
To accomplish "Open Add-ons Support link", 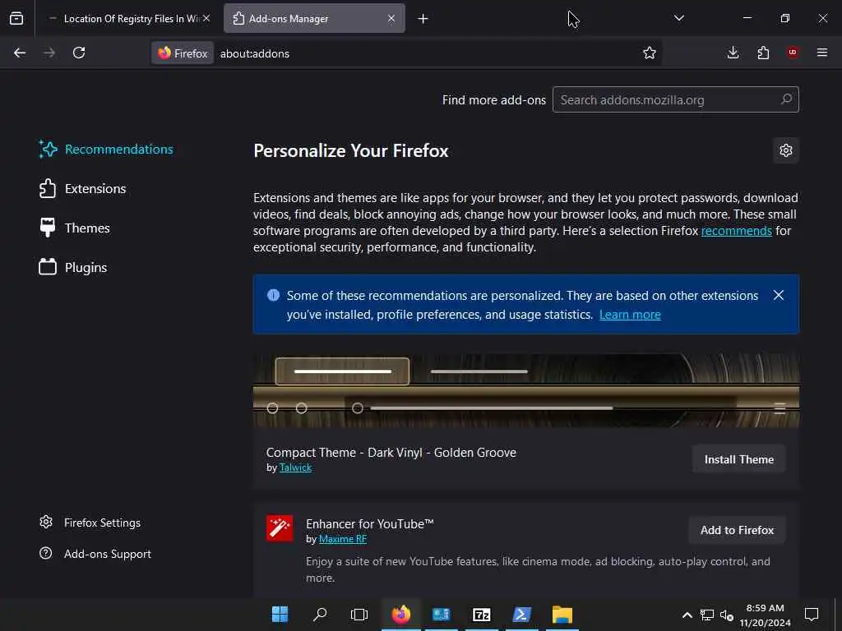I will pyautogui.click(x=95, y=554).
